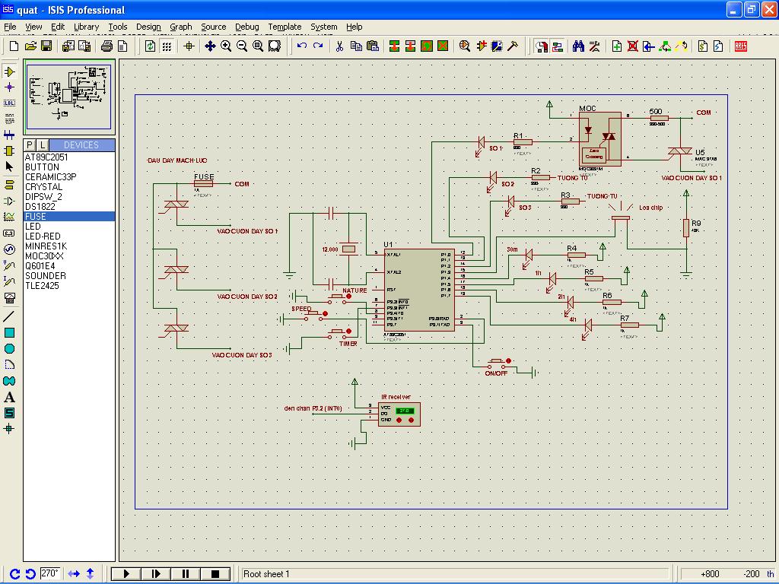Choose SOUNDER from the devices list
Screen dimensions: 779x584
[x=45, y=276]
